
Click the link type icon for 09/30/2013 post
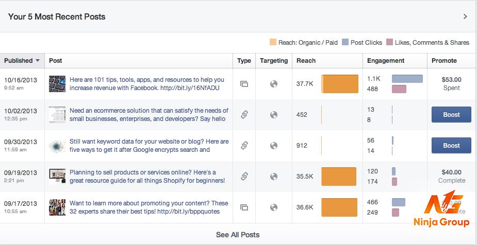[244, 146]
